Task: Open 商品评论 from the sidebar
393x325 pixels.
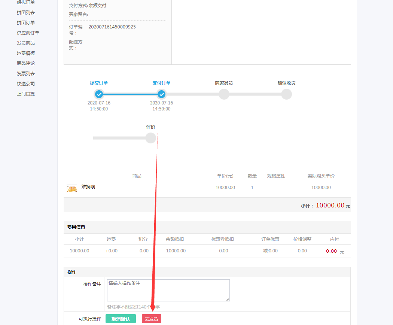Action: coord(26,63)
